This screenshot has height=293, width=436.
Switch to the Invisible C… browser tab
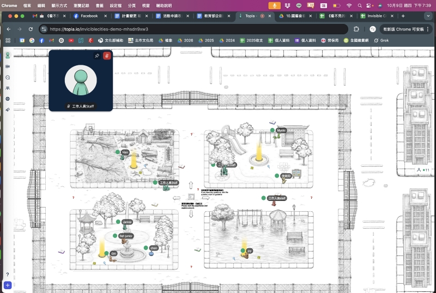point(377,16)
